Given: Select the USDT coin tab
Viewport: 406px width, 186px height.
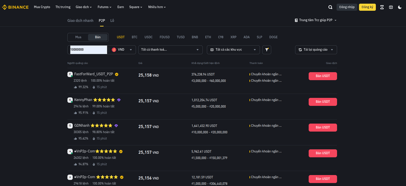Looking at the screenshot, I should [121, 37].
